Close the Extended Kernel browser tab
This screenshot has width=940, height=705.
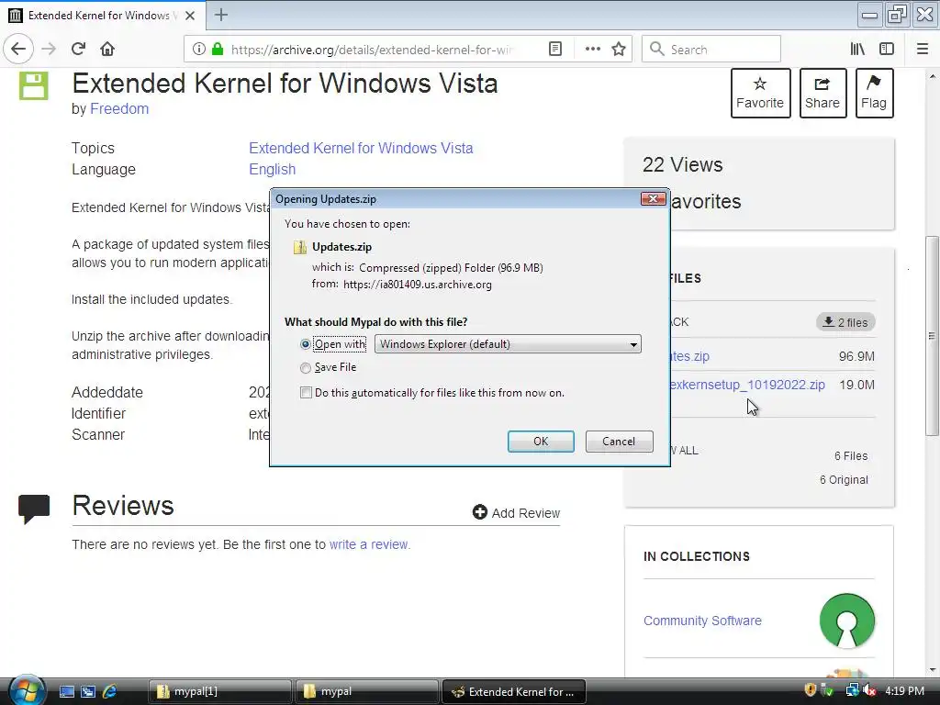tap(190, 16)
